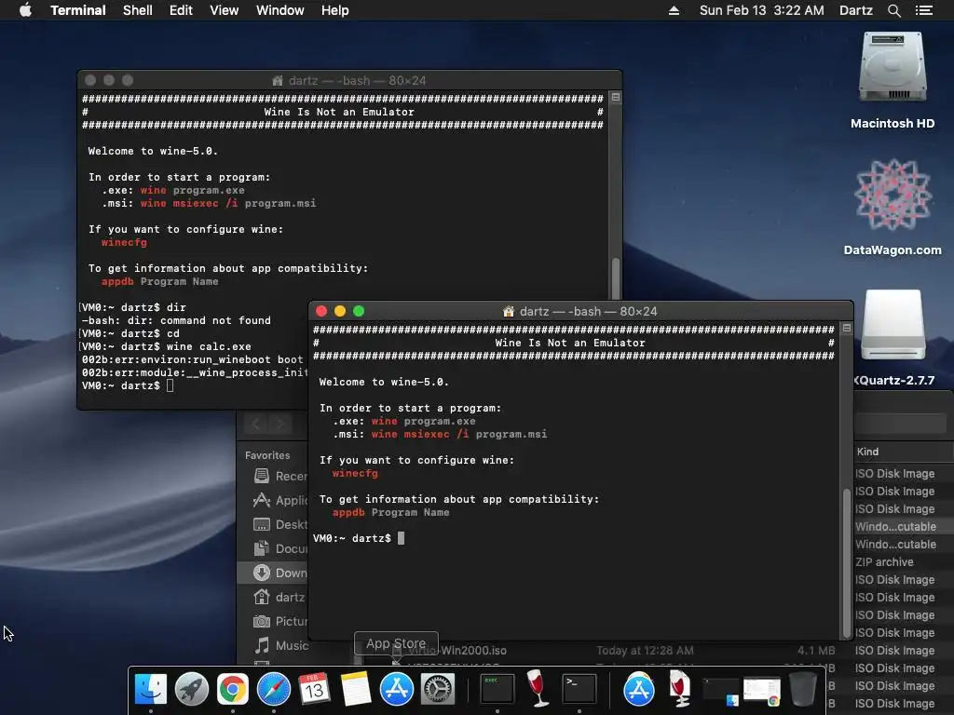
Task: Launch Launchpad rocket icon in dock
Action: click(x=192, y=689)
